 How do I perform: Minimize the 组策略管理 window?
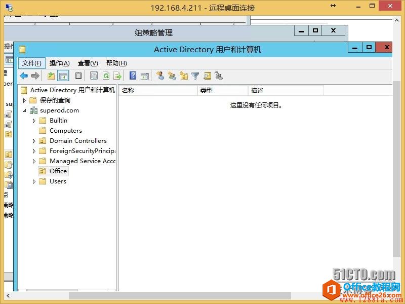[301, 31]
